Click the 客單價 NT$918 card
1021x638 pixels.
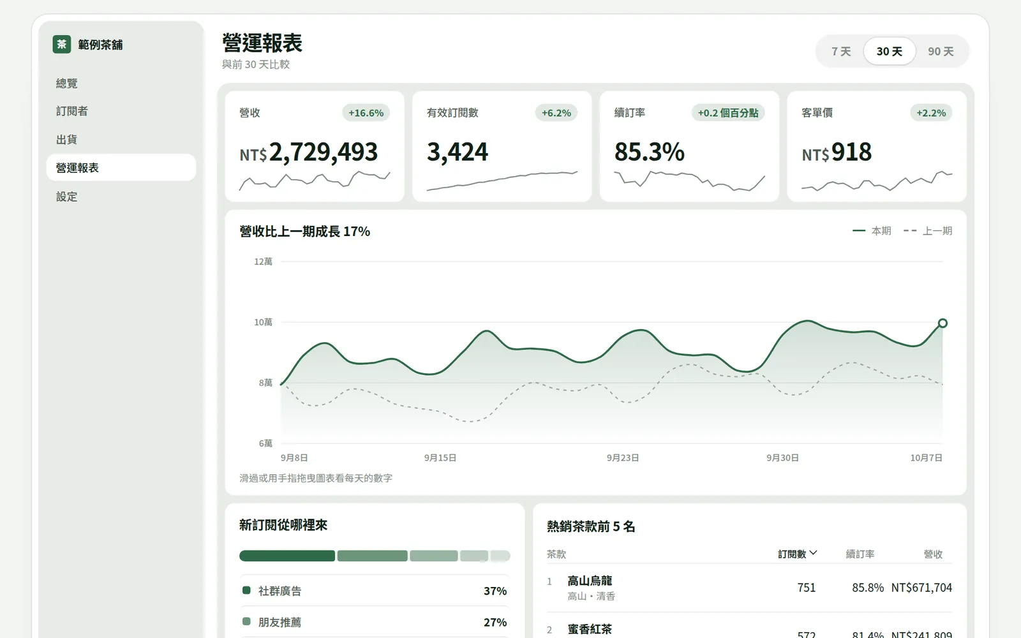click(877, 146)
